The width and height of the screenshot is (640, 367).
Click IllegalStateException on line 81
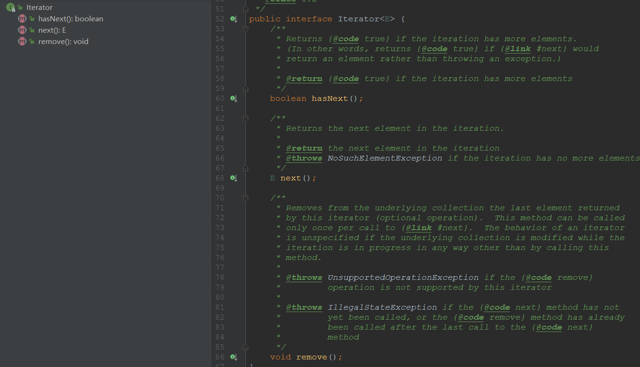382,307
